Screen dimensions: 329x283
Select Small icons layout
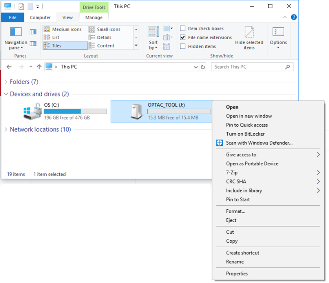click(x=104, y=29)
